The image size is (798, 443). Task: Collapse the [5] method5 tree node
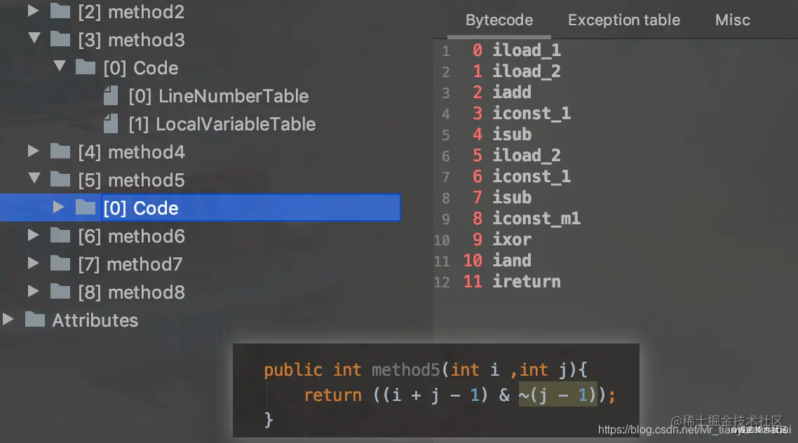[34, 177]
